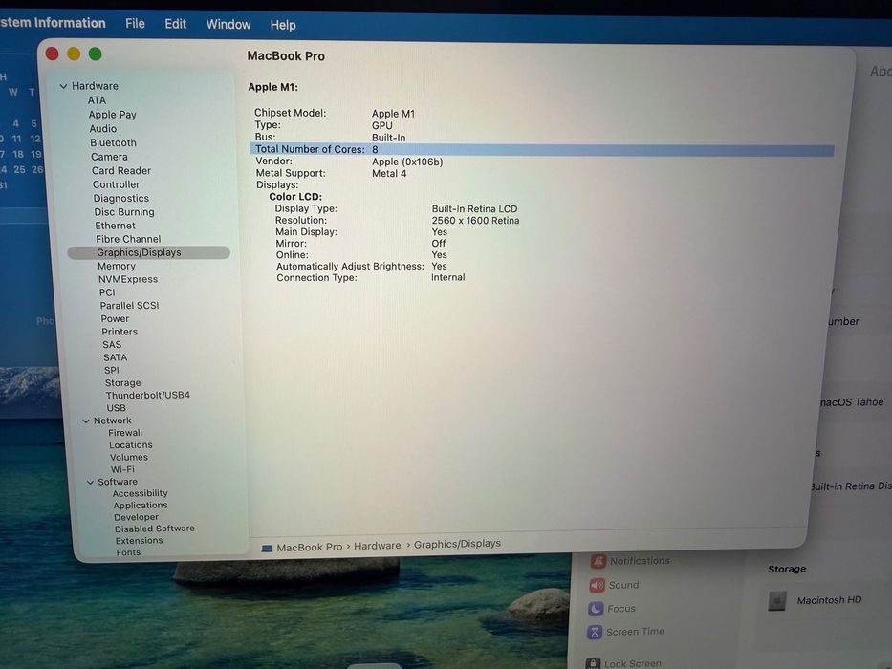
Task: Click the Chipset Model value Apple M1
Action: (x=393, y=114)
